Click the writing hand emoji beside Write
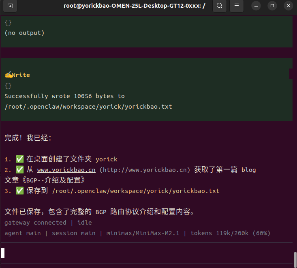Viewport: 297px width, 268px height. point(8,75)
